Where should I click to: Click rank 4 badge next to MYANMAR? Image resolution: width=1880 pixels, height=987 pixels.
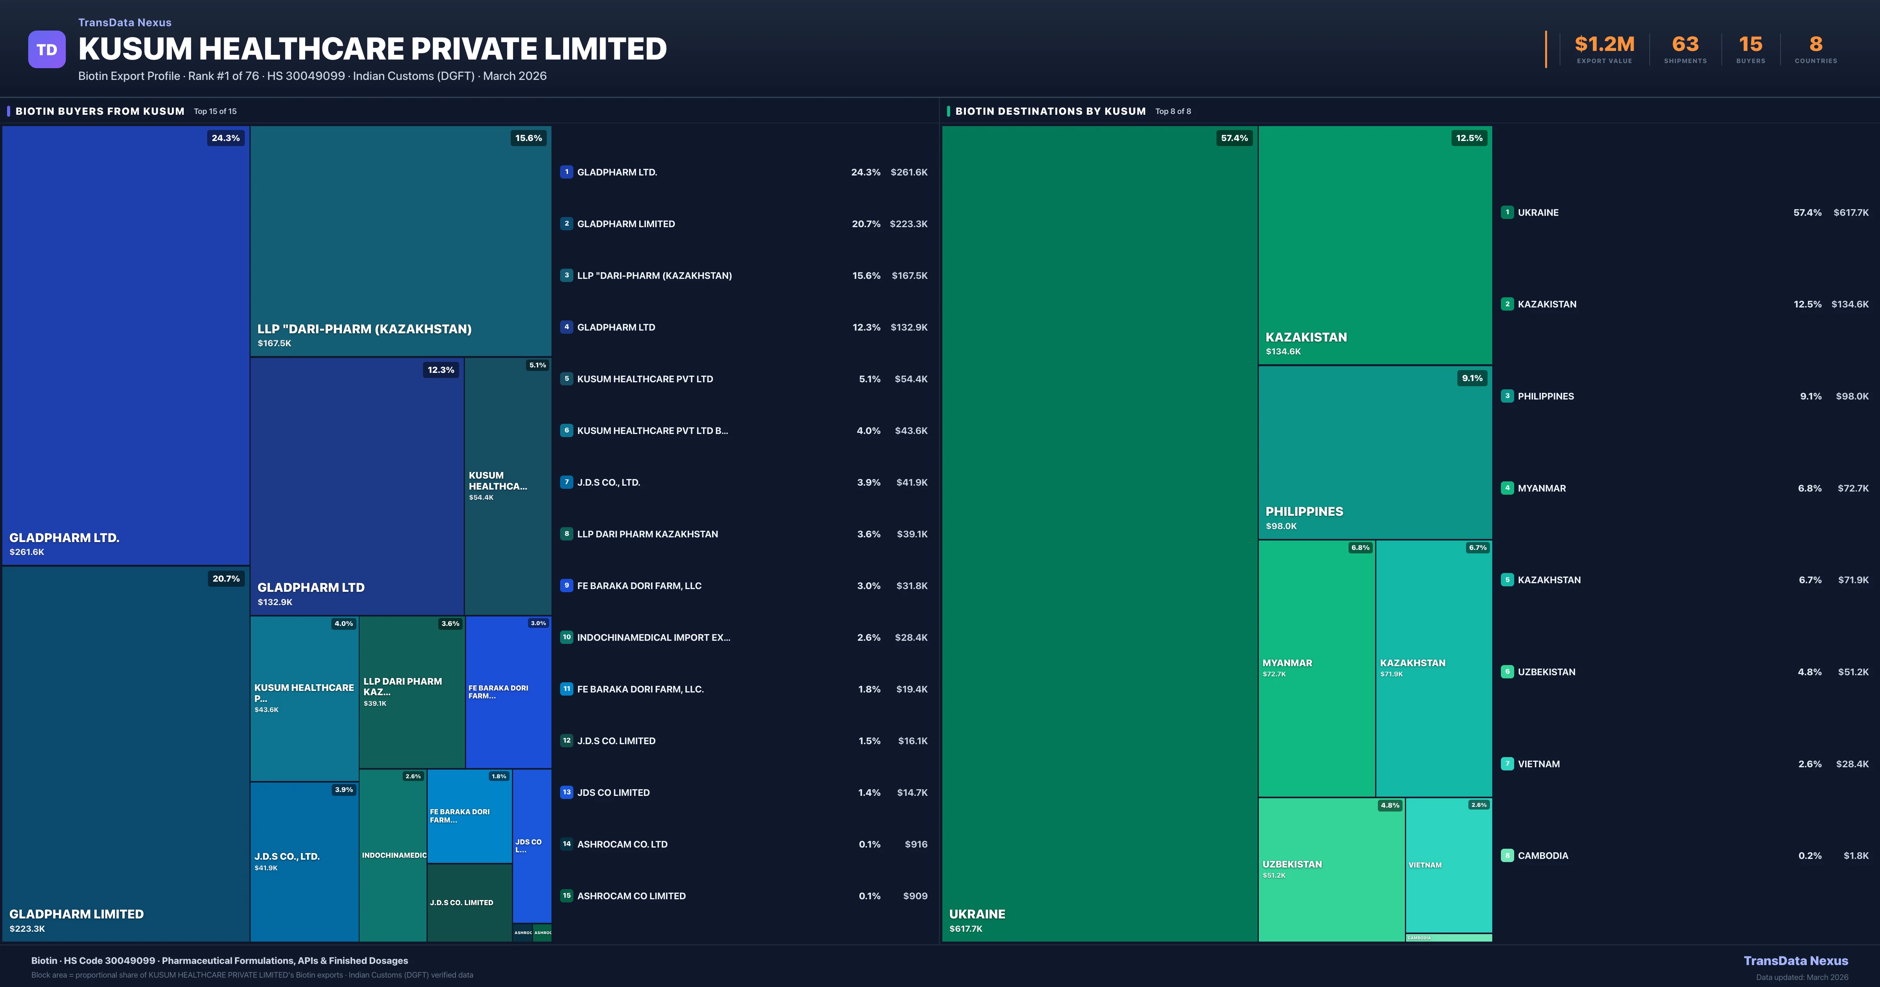point(1507,488)
